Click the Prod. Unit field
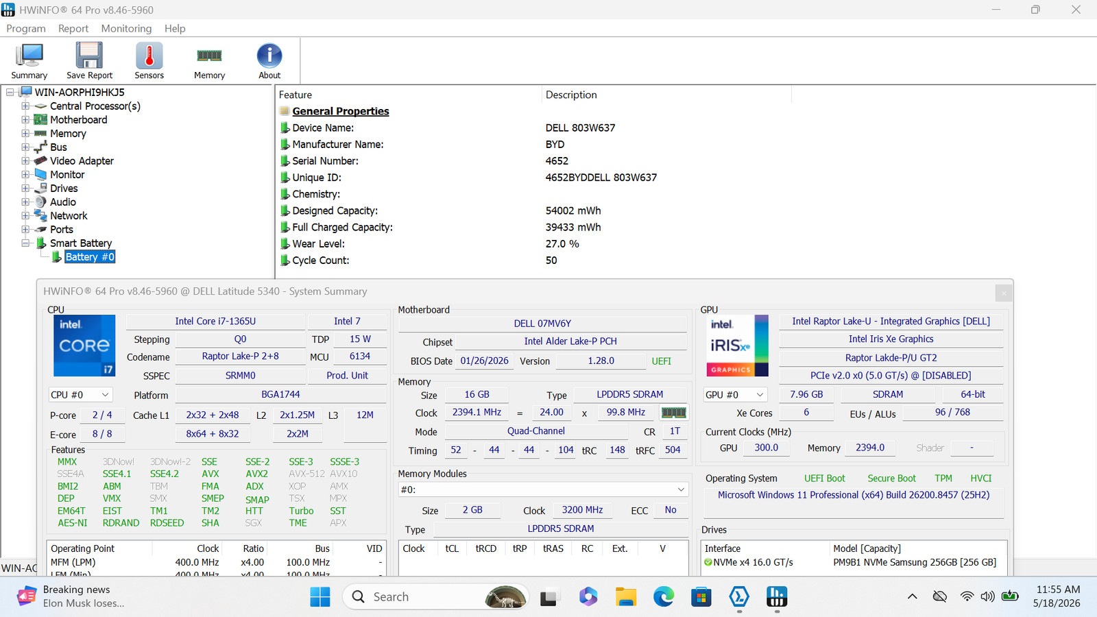 point(347,376)
